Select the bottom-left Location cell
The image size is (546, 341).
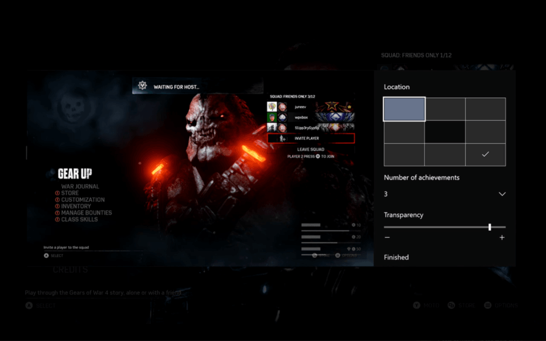click(404, 155)
